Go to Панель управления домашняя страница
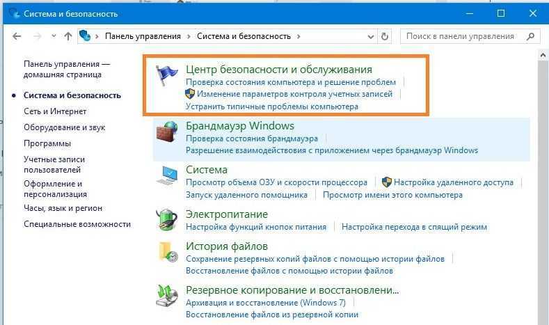549x325 pixels. pyautogui.click(x=67, y=69)
